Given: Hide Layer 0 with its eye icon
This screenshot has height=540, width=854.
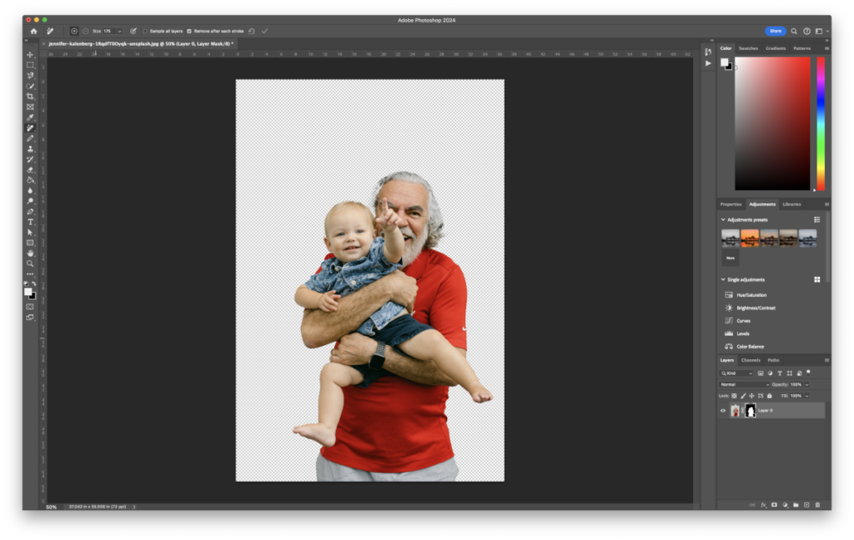Looking at the screenshot, I should tap(722, 410).
